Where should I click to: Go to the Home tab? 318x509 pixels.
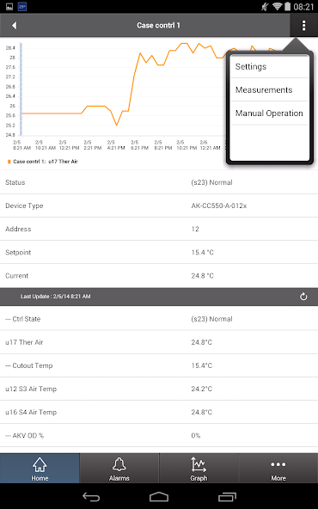tap(40, 468)
